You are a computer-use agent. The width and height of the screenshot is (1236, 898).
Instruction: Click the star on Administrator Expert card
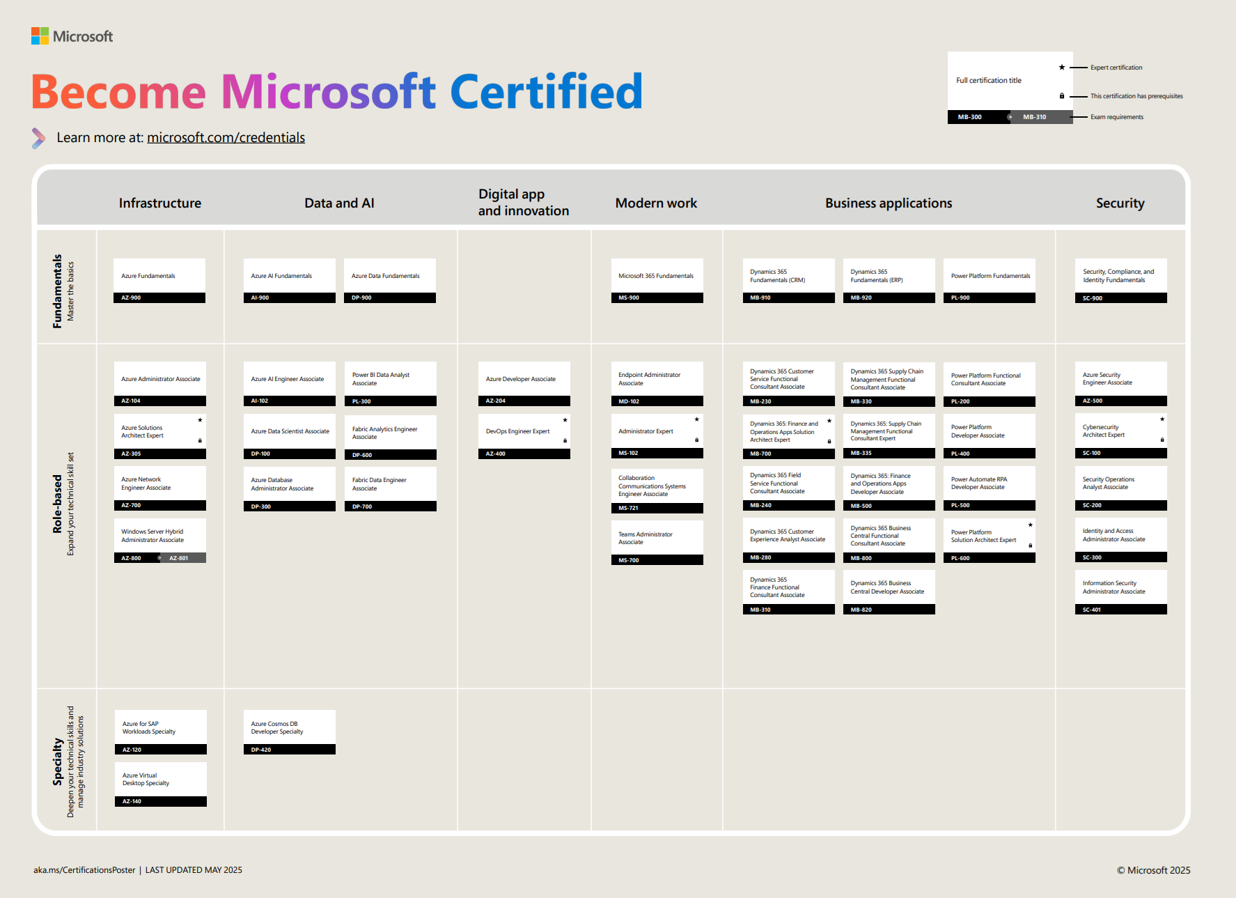(696, 419)
